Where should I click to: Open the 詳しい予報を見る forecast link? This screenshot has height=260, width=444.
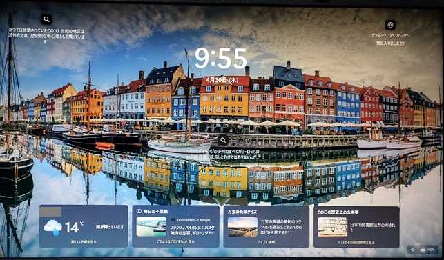(84, 242)
